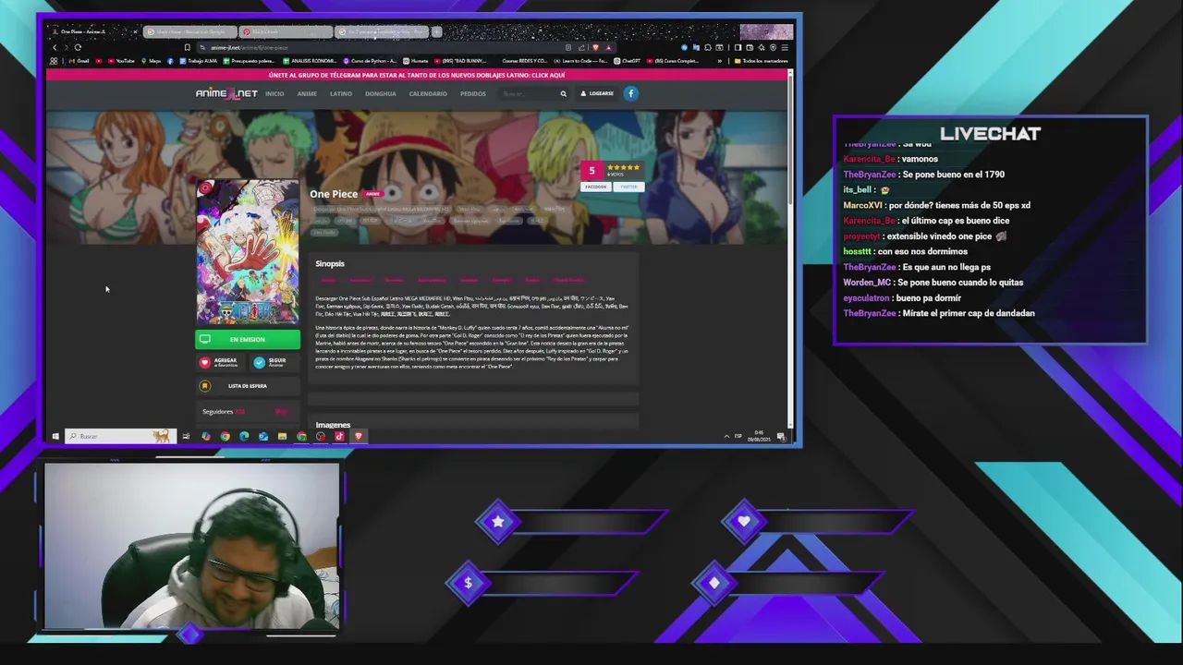Viewport: 1183px width, 665px height.
Task: Share via the FACEBOOK button under rating
Action: (596, 187)
